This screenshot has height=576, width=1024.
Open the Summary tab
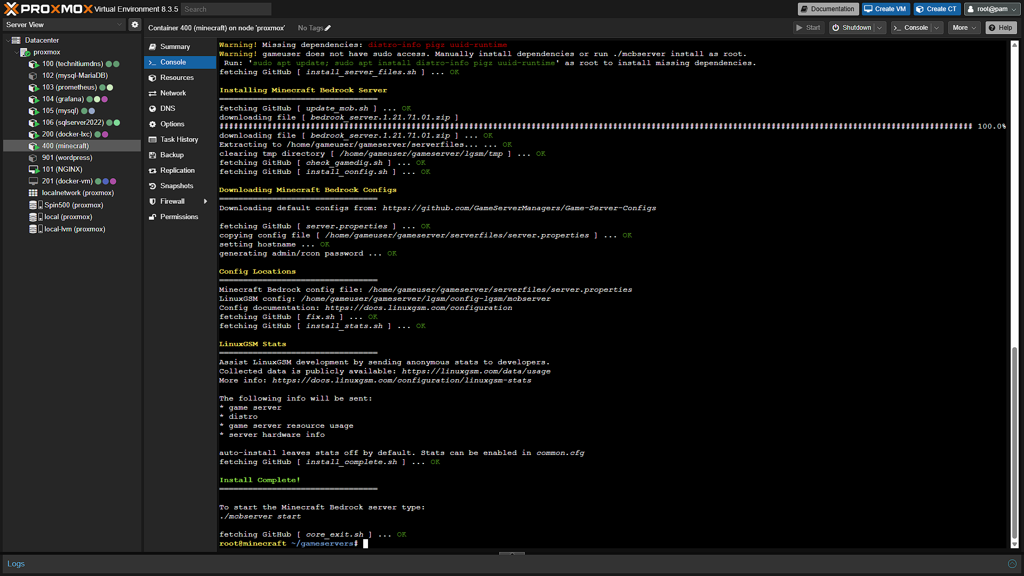pyautogui.click(x=180, y=47)
